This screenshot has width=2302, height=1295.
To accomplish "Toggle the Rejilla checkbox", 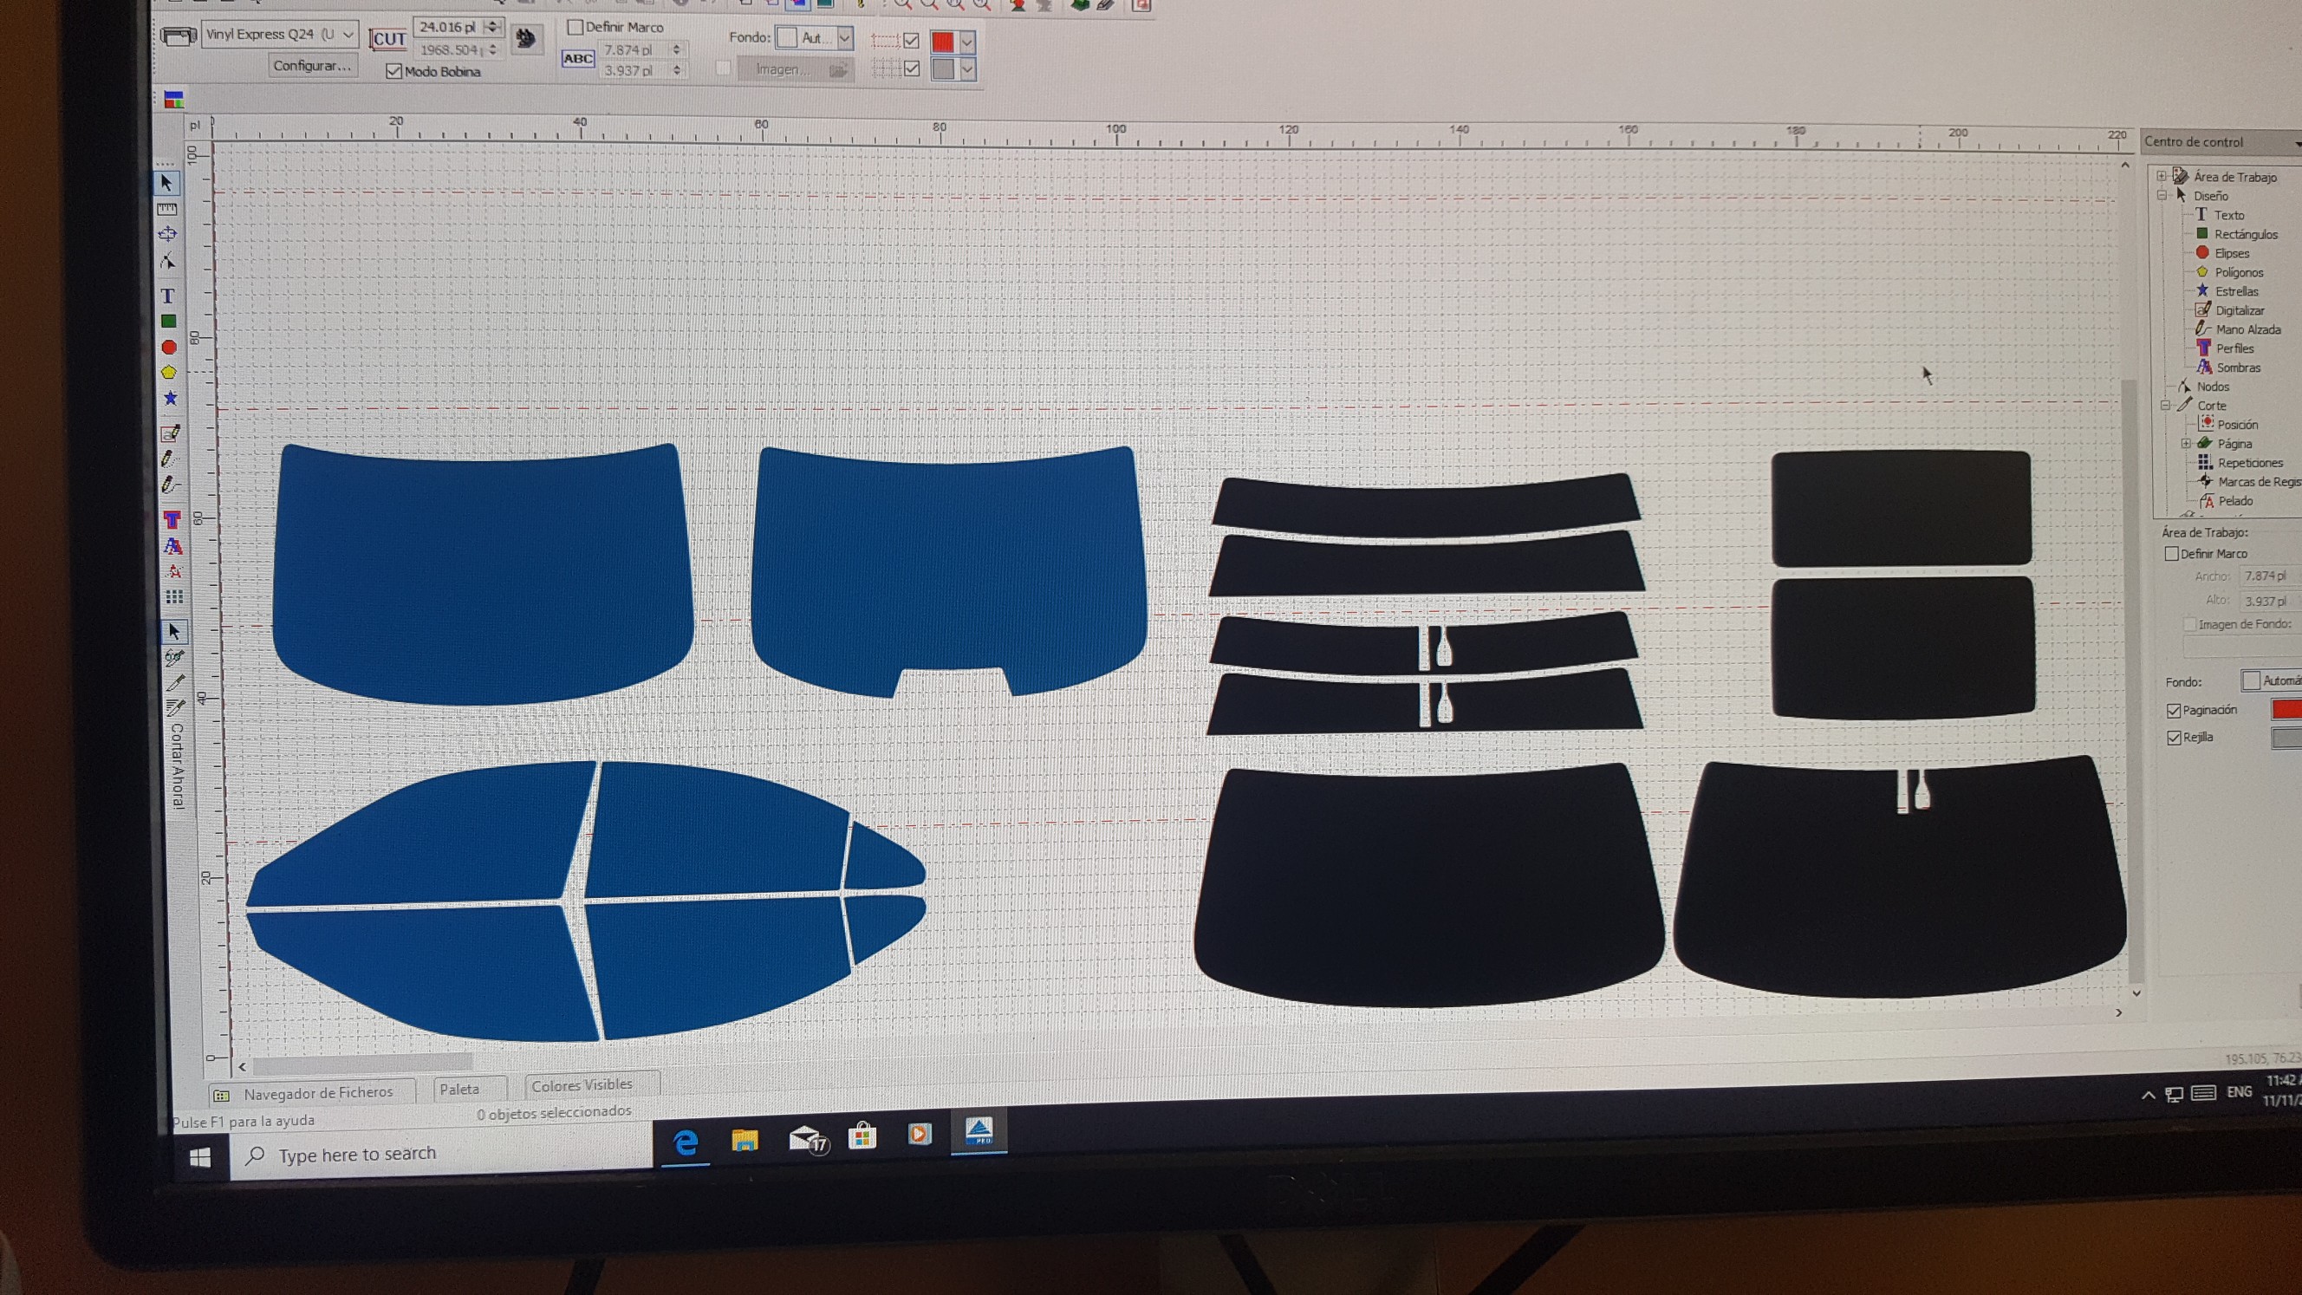I will point(2175,738).
